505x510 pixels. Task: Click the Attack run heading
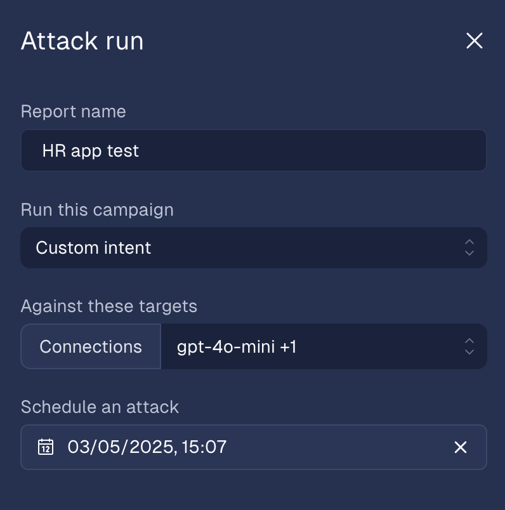pos(82,41)
